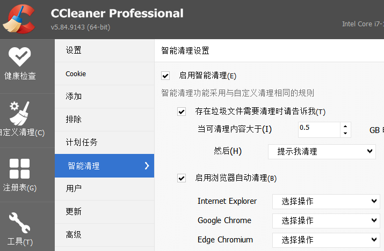Select 高级 in the options menu
The width and height of the screenshot is (384, 251).
[104, 234]
